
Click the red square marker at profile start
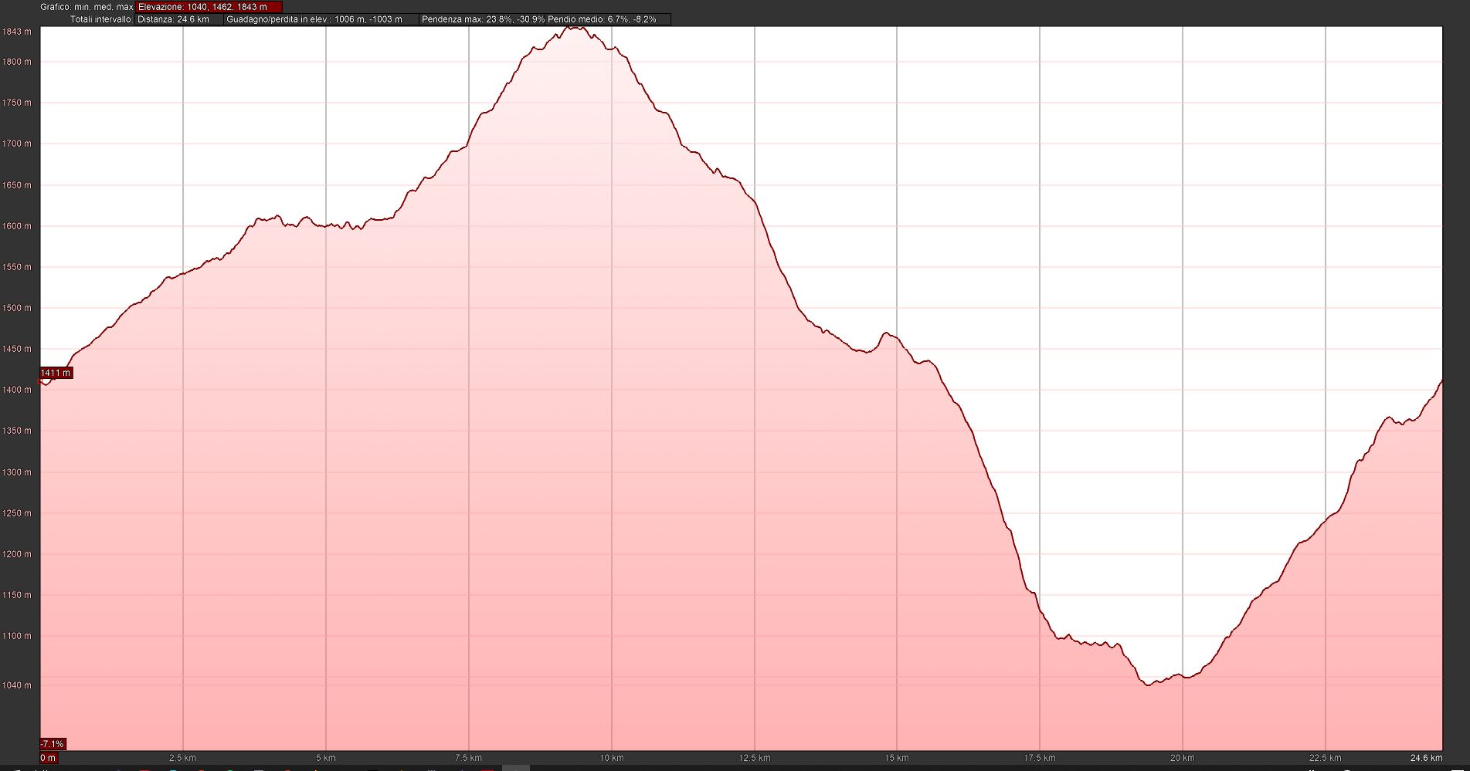tap(42, 380)
